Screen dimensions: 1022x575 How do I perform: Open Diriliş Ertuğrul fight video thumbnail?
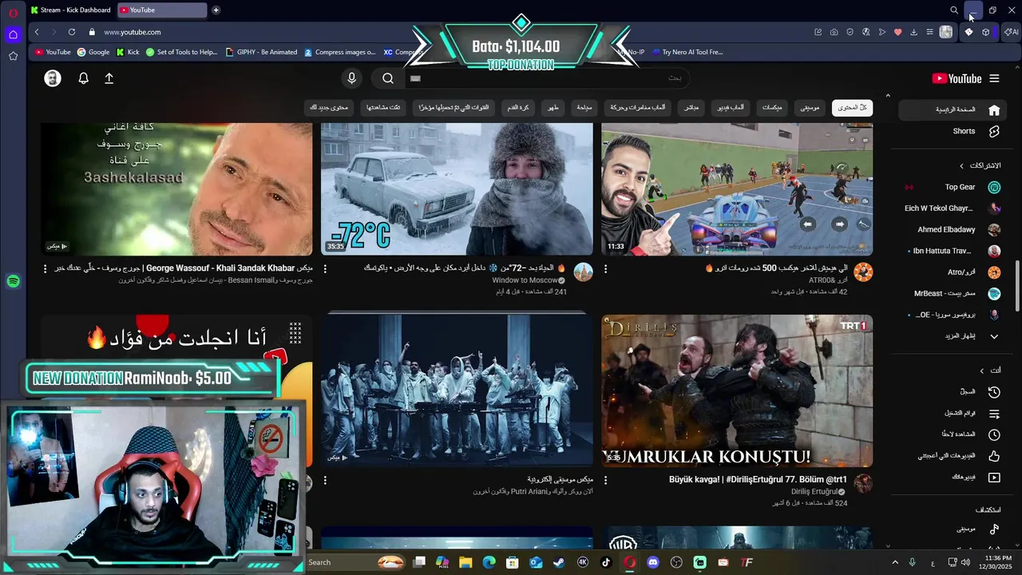point(737,391)
